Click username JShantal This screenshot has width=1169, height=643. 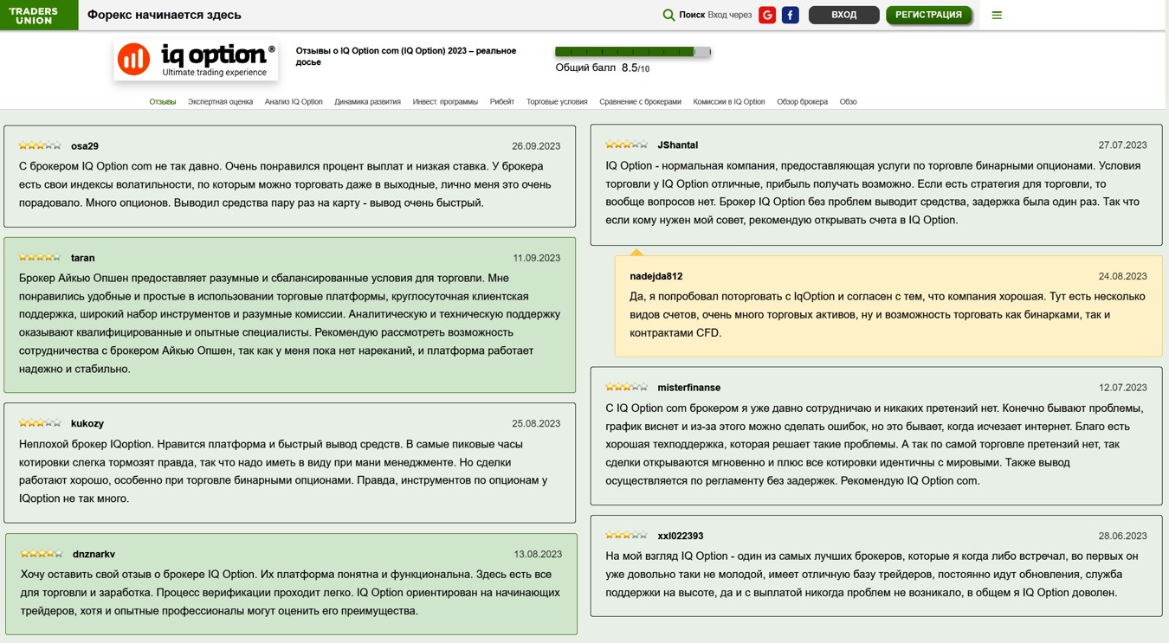click(x=678, y=145)
